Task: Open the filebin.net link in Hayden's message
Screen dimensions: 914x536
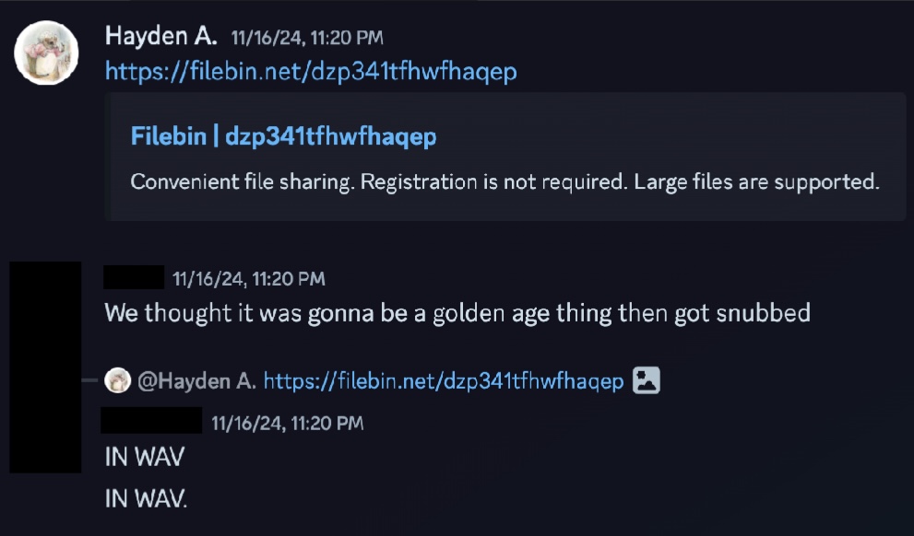Action: pyautogui.click(x=311, y=72)
